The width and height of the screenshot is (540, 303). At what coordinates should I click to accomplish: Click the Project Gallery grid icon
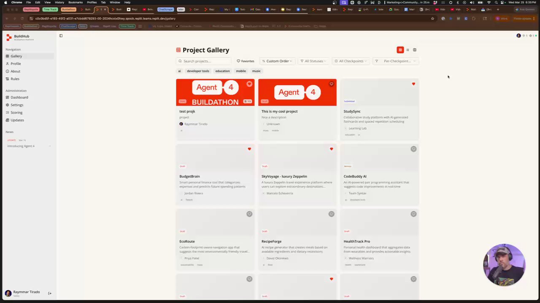[x=178, y=50]
